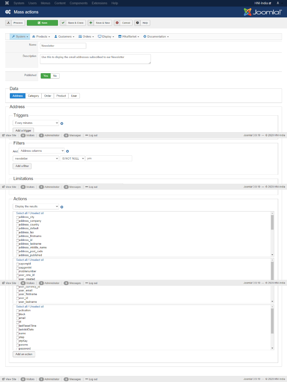Open the Content menu in the top bar
The height and width of the screenshot is (382, 287).
click(60, 3)
